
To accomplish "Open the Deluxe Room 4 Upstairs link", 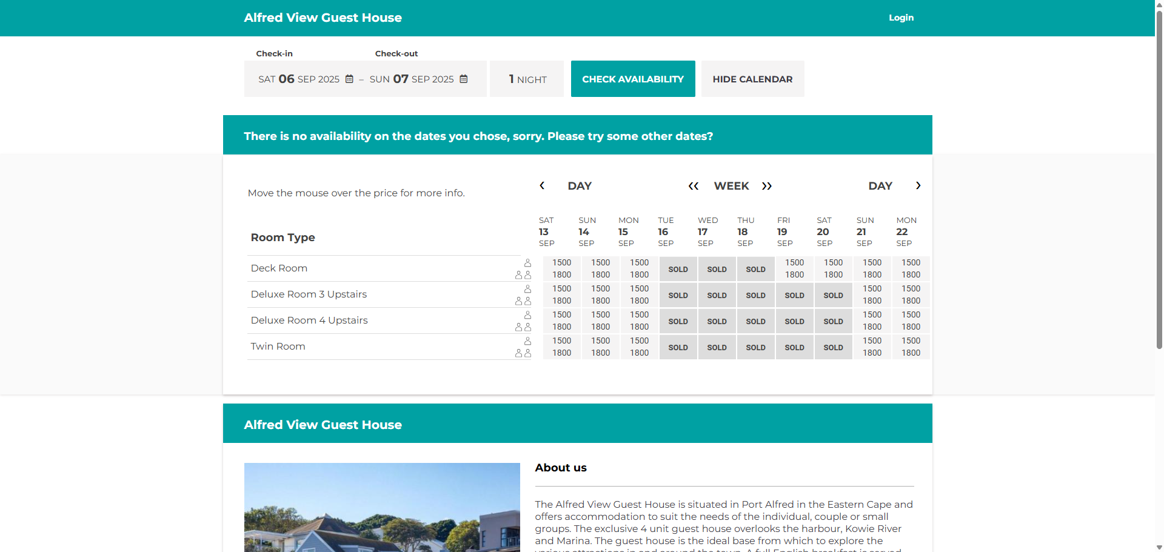I will [309, 320].
